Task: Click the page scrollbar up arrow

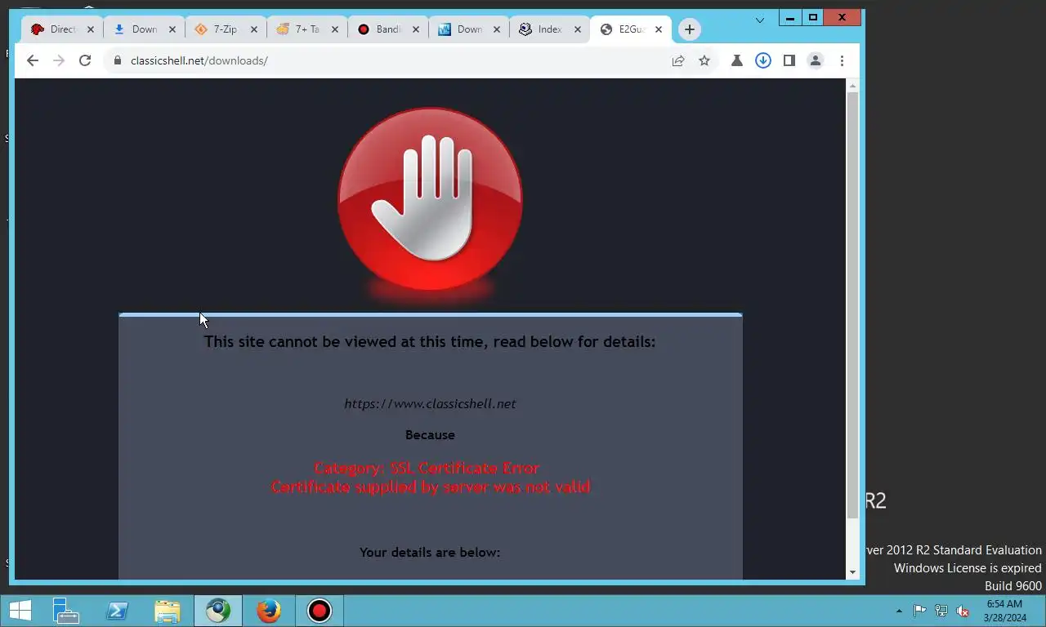Action: (x=852, y=85)
